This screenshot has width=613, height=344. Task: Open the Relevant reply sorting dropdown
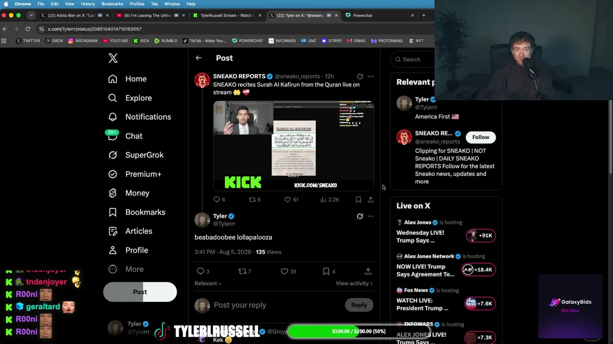point(208,283)
